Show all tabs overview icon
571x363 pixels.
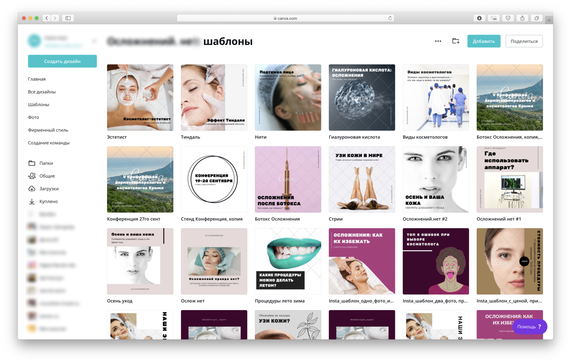(x=537, y=18)
